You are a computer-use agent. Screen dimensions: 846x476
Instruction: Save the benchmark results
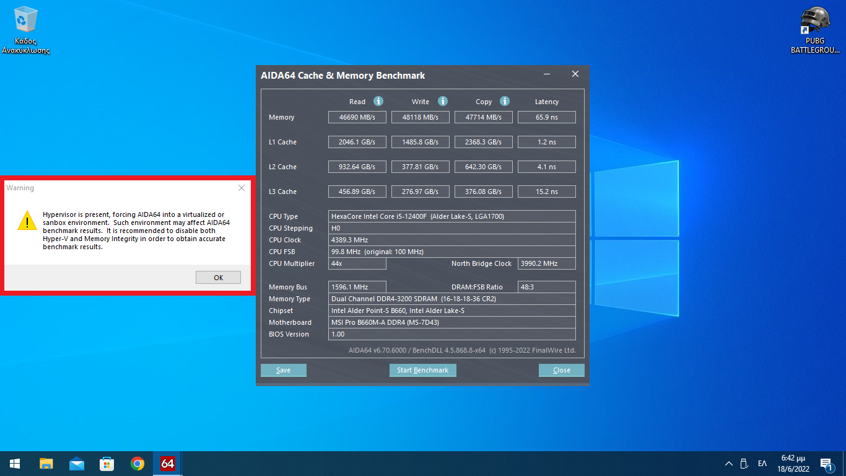click(284, 370)
